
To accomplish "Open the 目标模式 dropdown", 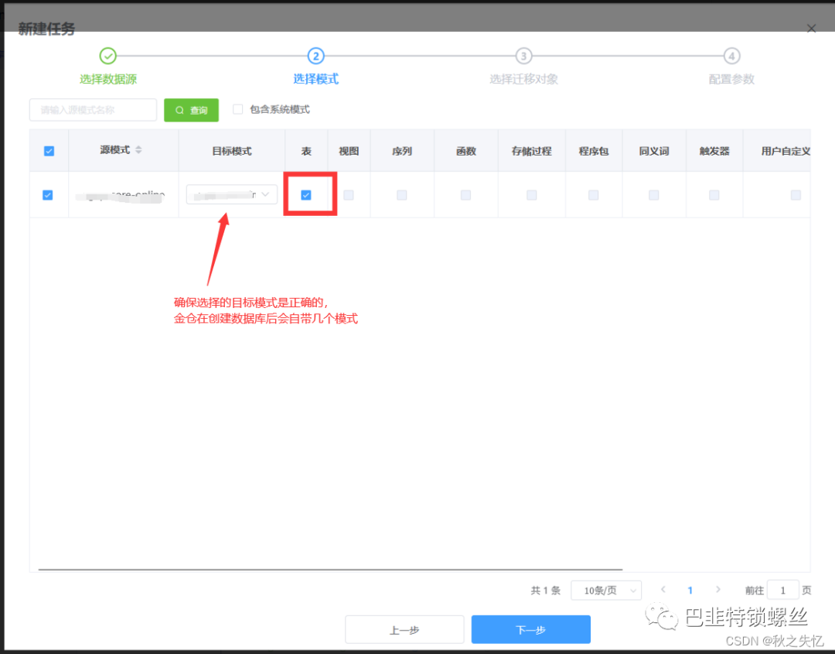I will (231, 195).
